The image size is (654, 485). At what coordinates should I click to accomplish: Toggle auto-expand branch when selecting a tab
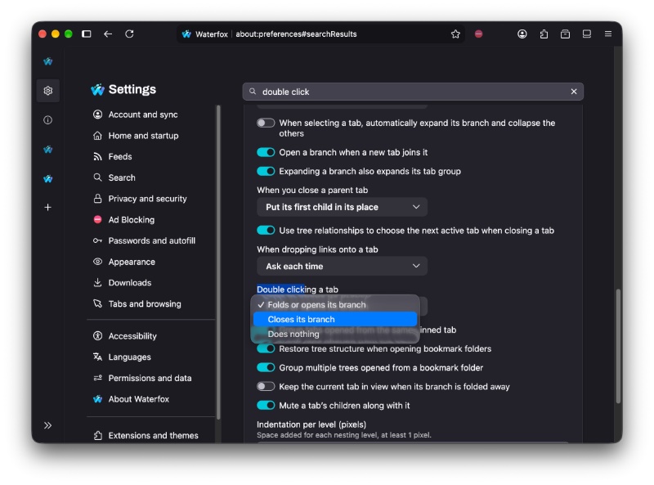[x=266, y=123]
